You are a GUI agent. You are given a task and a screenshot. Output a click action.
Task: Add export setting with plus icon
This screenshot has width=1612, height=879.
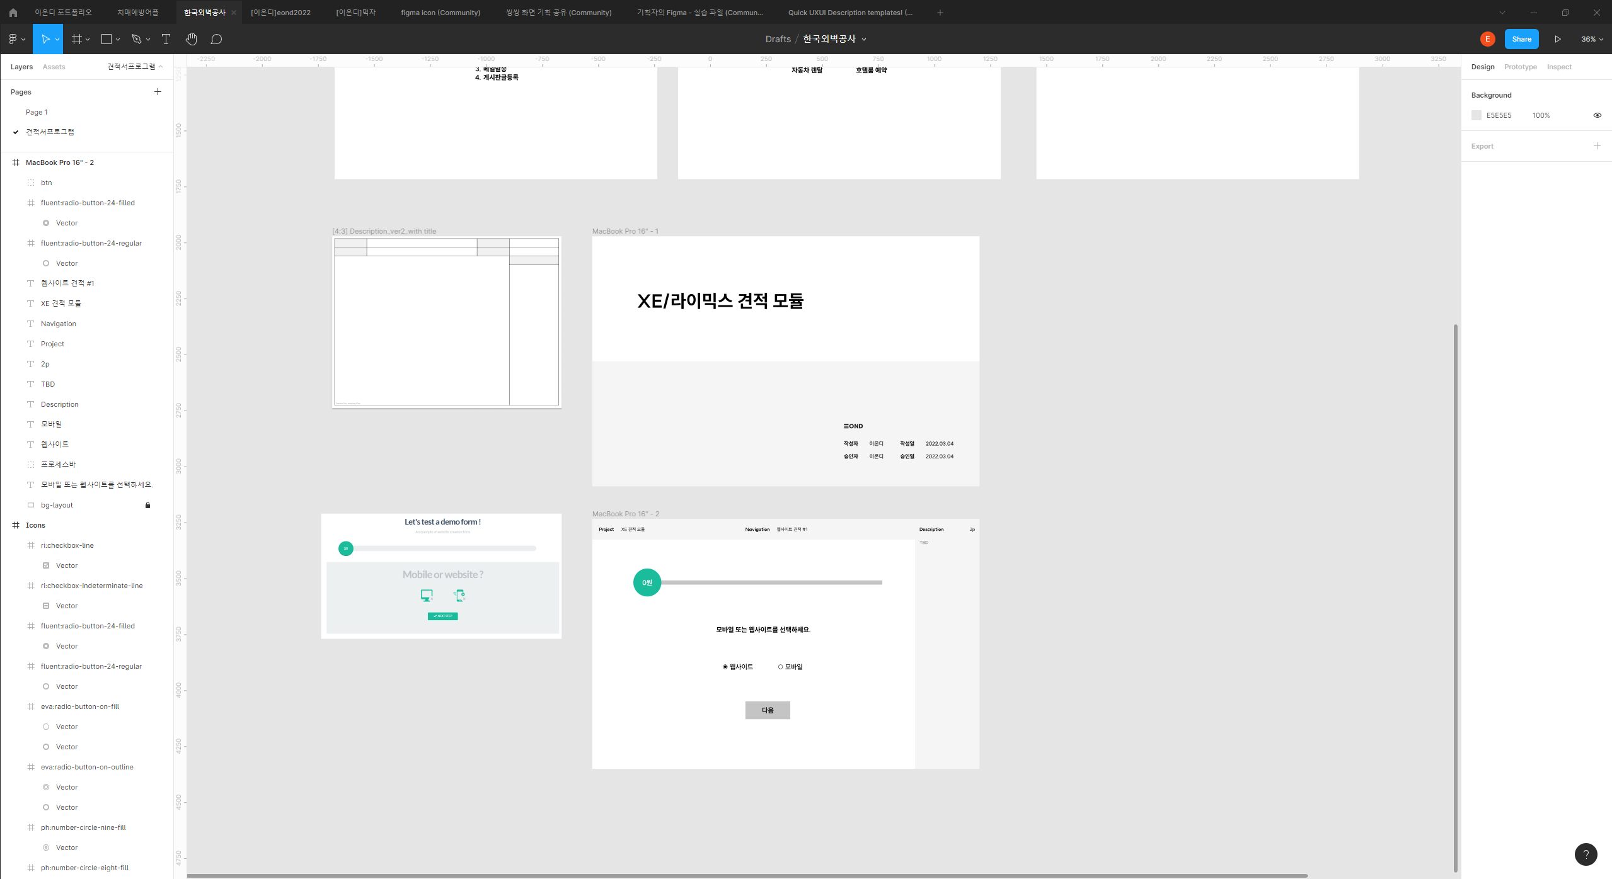click(x=1597, y=146)
